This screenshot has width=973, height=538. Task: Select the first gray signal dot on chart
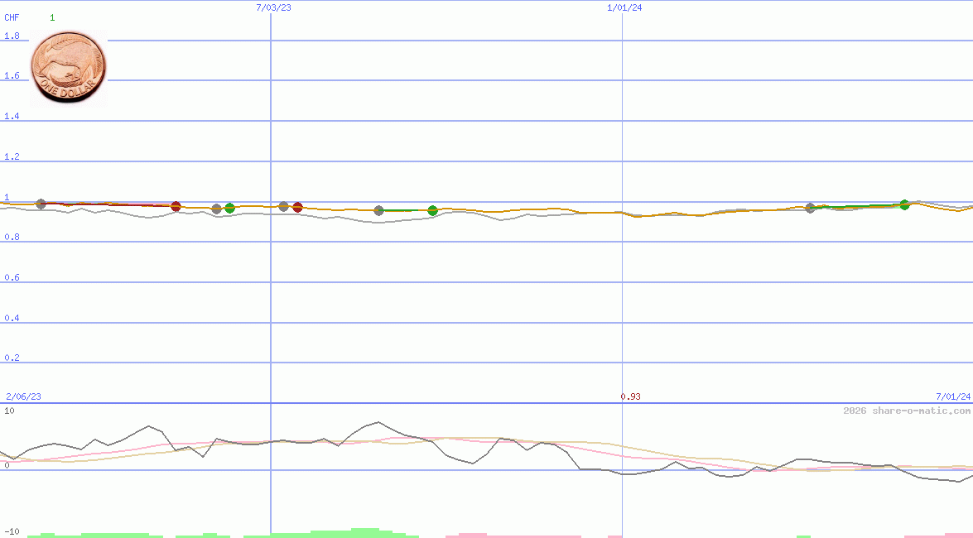41,202
